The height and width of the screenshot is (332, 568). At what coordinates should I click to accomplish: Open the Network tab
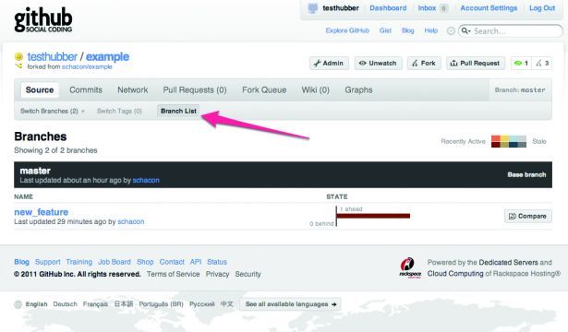133,90
